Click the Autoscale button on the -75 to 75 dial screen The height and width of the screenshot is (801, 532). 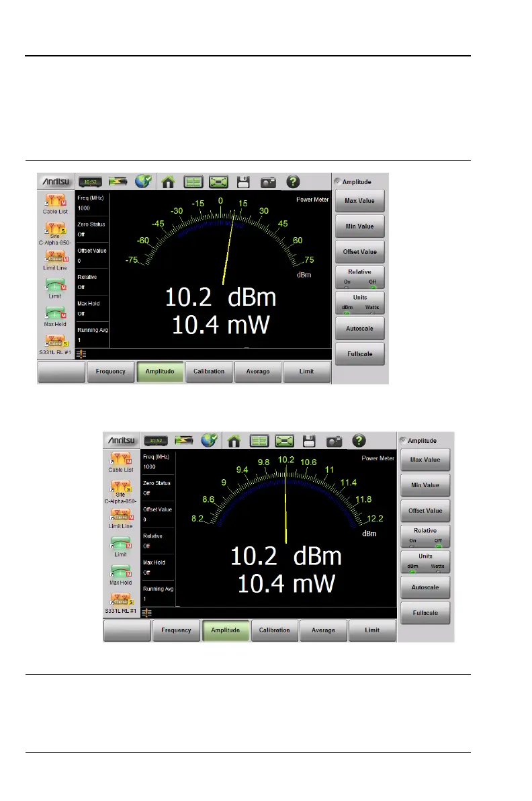360,329
